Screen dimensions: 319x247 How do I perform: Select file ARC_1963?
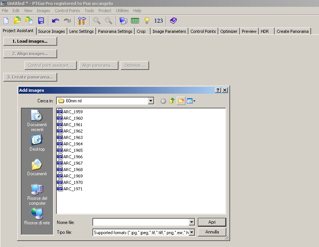click(x=70, y=137)
